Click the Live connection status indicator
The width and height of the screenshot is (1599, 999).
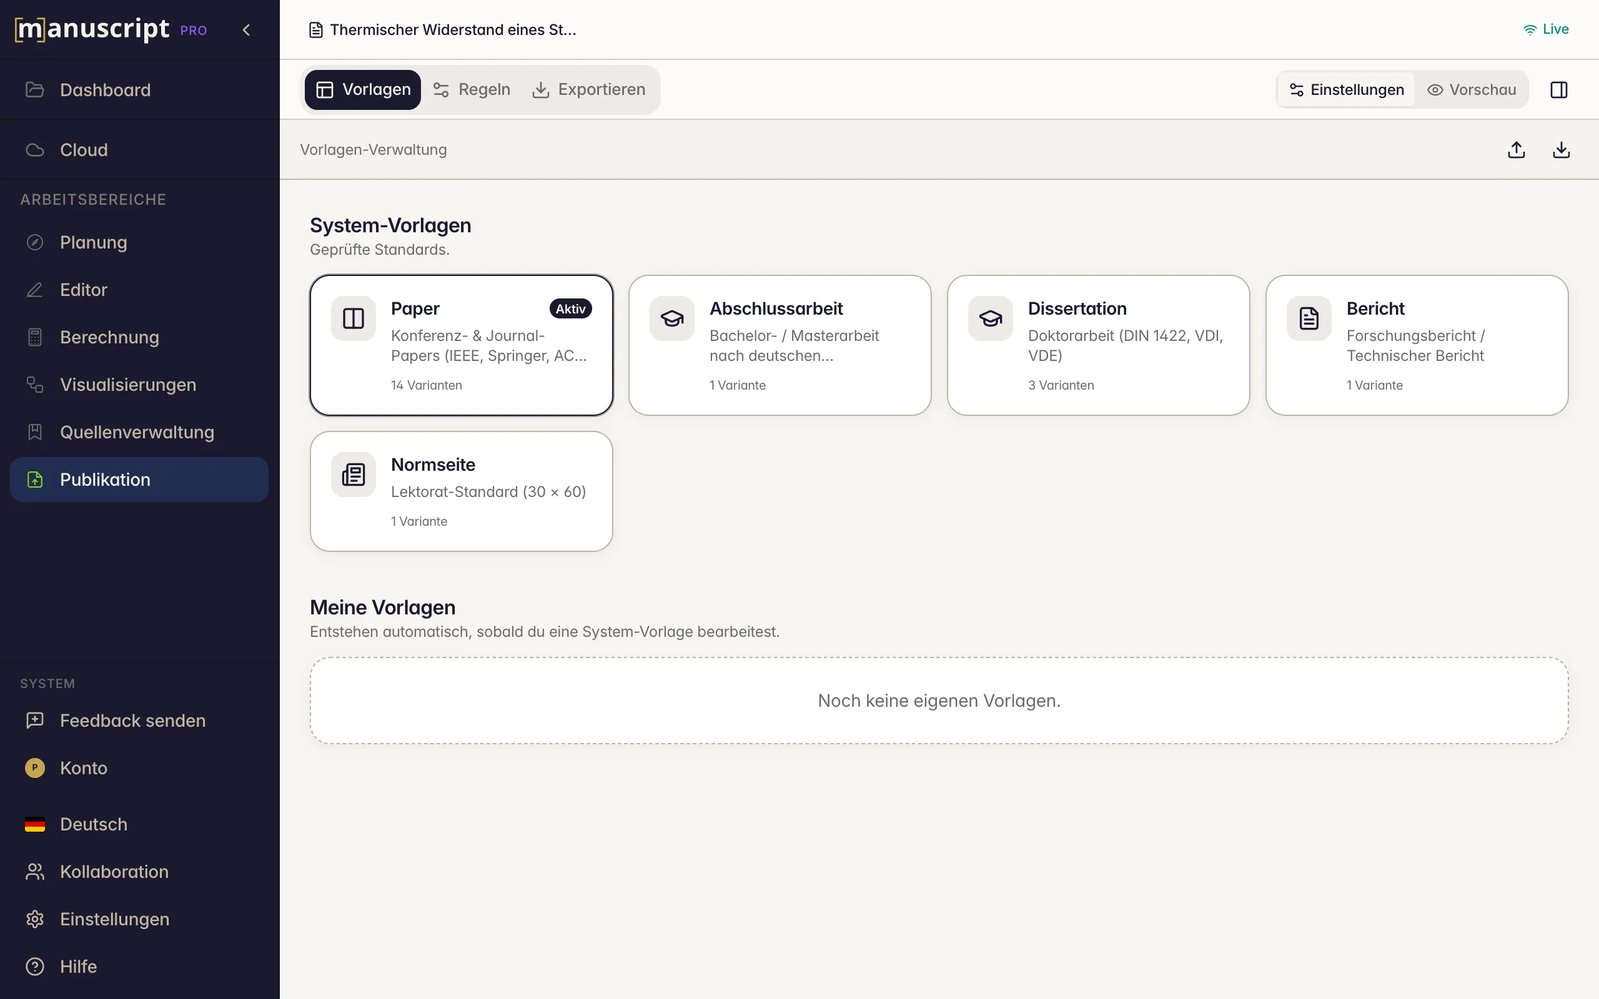tap(1545, 29)
